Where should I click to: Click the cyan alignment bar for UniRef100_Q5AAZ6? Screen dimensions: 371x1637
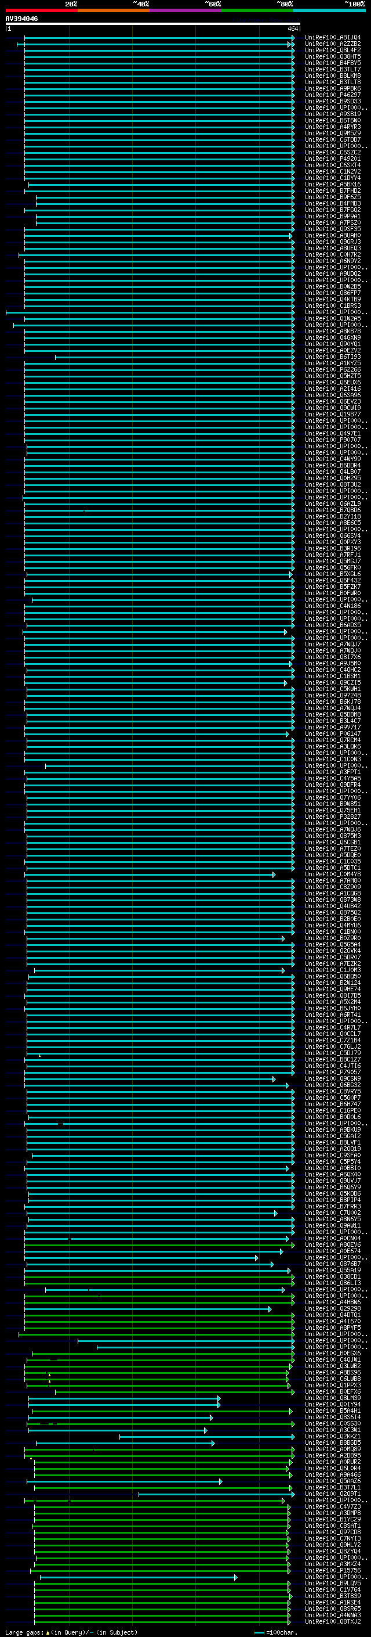tap(124, 1481)
